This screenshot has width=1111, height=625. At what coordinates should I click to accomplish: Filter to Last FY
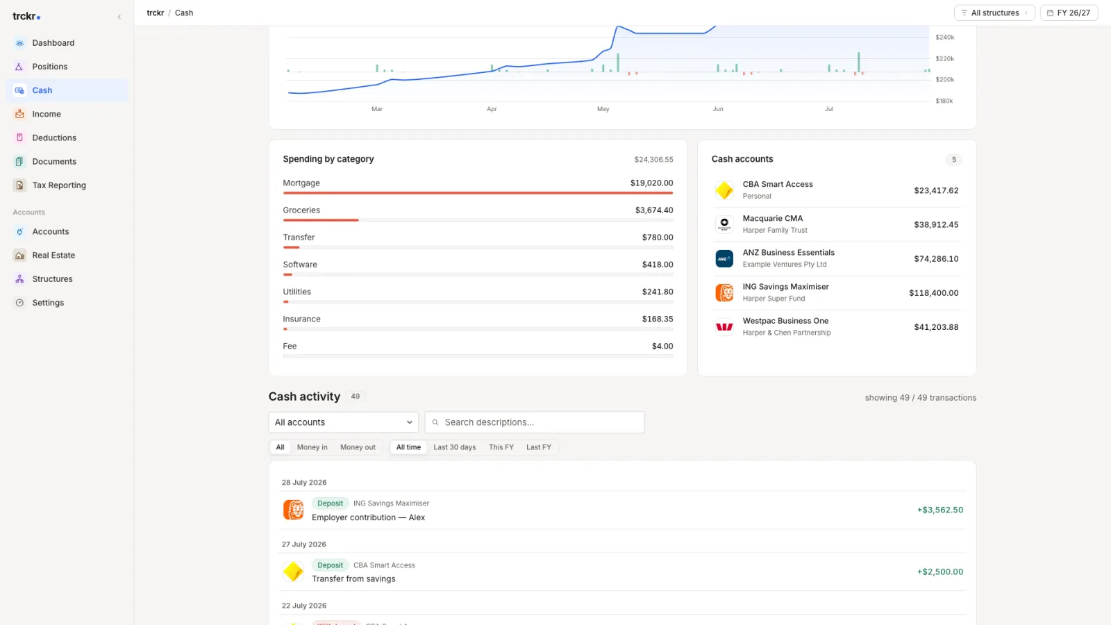[x=539, y=447]
